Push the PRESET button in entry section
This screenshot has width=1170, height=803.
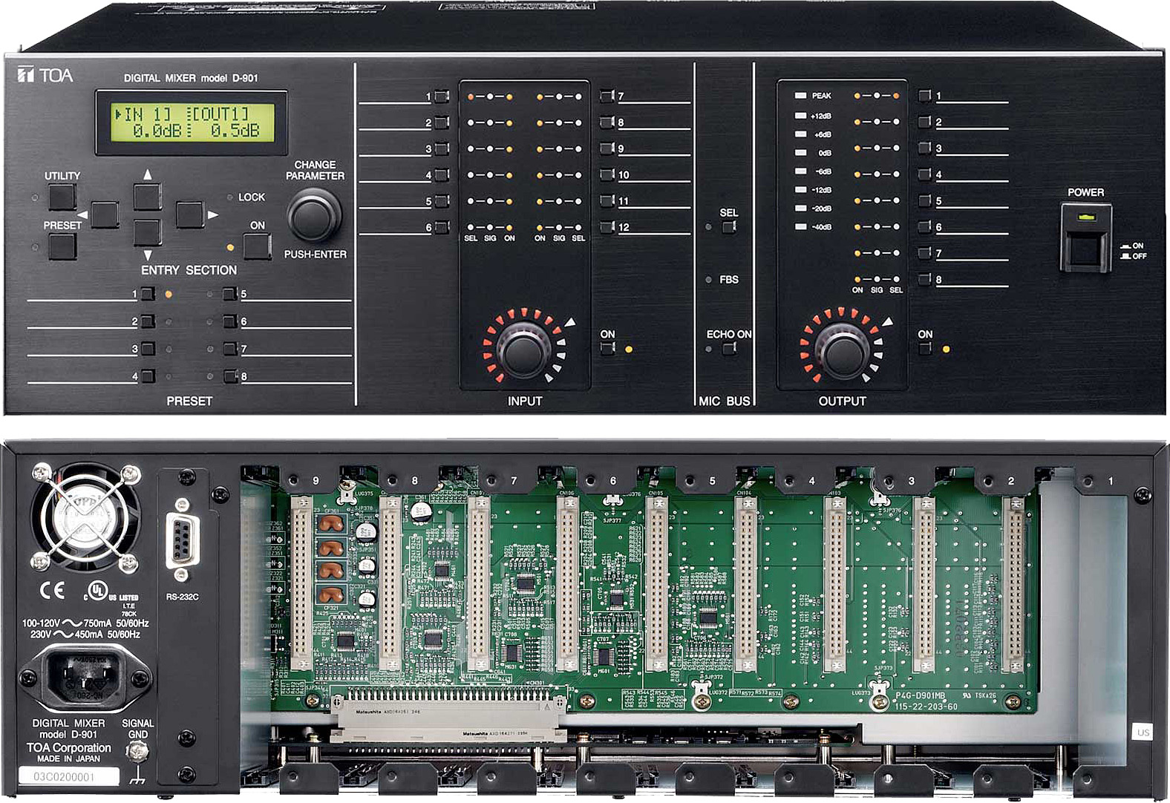tap(62, 246)
